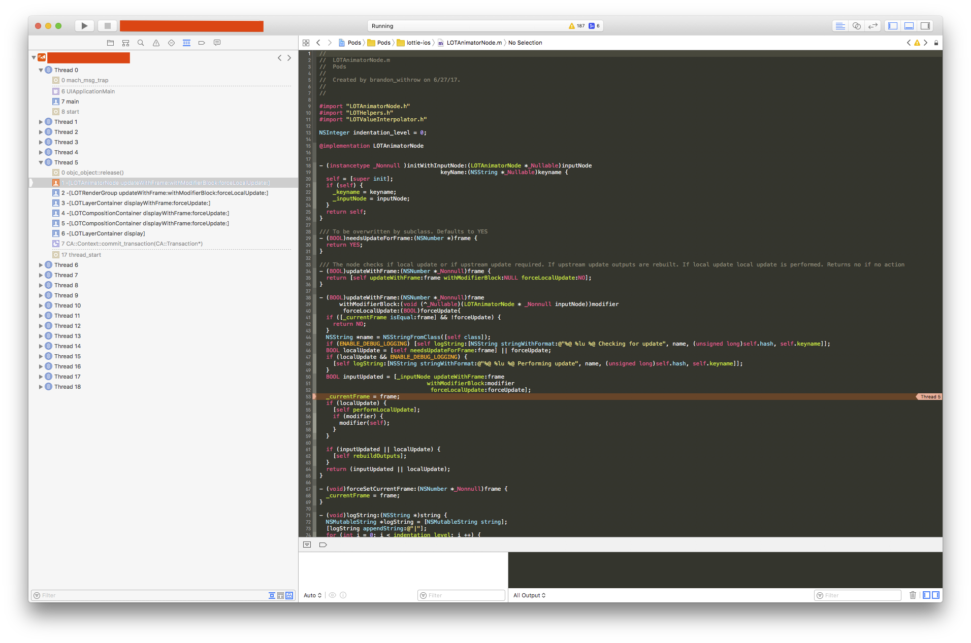
Task: Jump to previous issue arrow
Action: [909, 43]
